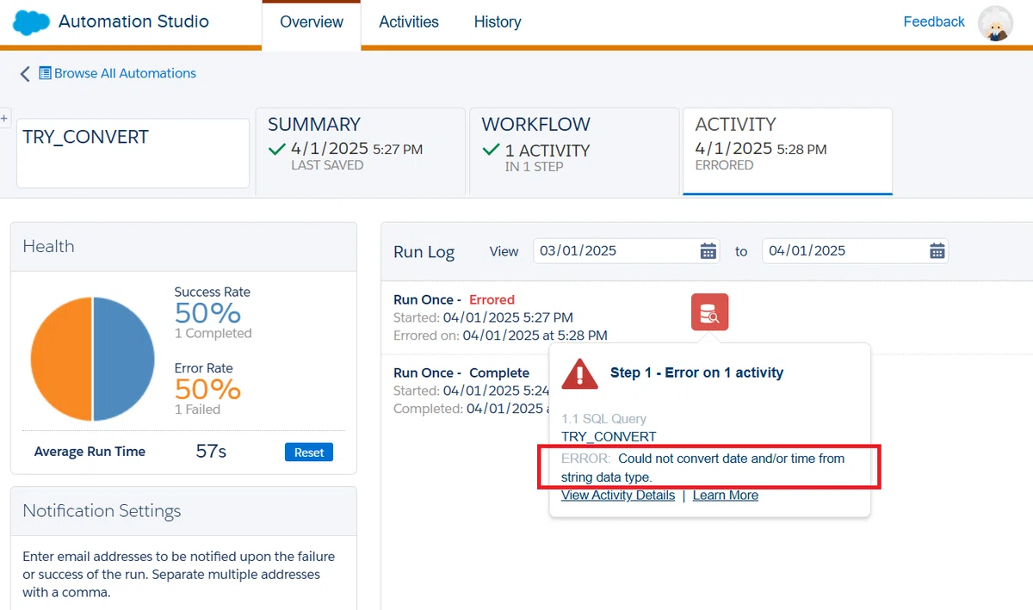Click the red warning triangle icon

pos(579,373)
